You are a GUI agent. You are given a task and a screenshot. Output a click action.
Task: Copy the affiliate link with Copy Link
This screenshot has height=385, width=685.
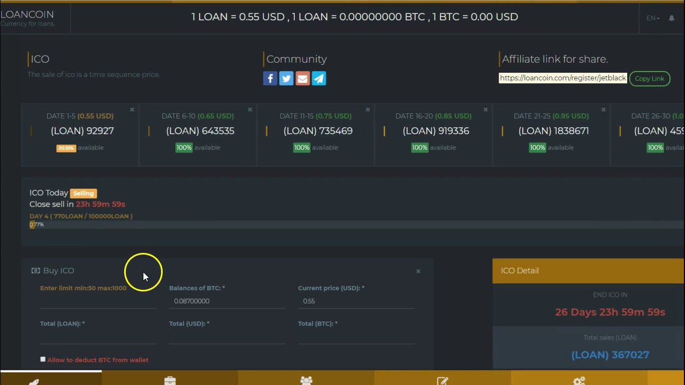[650, 79]
